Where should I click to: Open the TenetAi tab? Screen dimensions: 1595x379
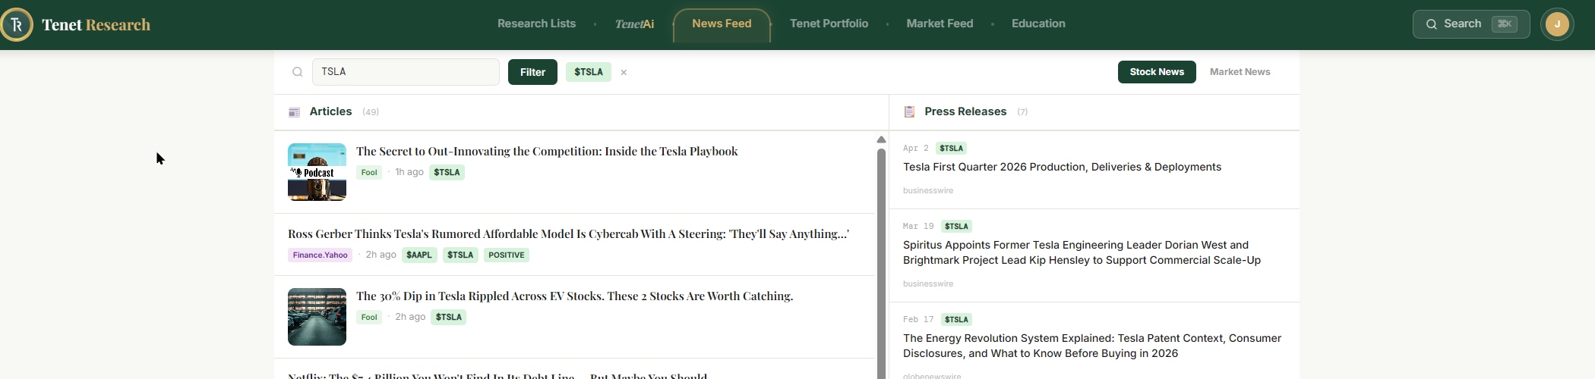coord(634,24)
